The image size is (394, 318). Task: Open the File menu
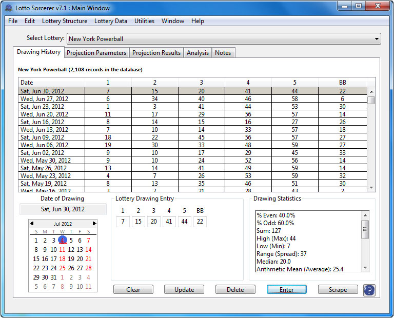13,21
